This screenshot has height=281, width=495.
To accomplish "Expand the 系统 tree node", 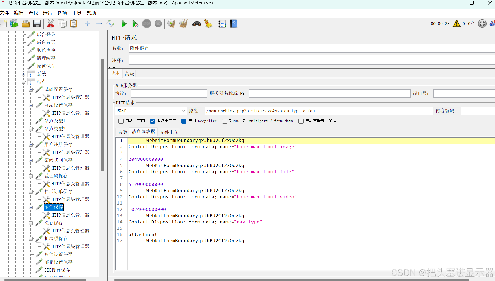I will (24, 74).
